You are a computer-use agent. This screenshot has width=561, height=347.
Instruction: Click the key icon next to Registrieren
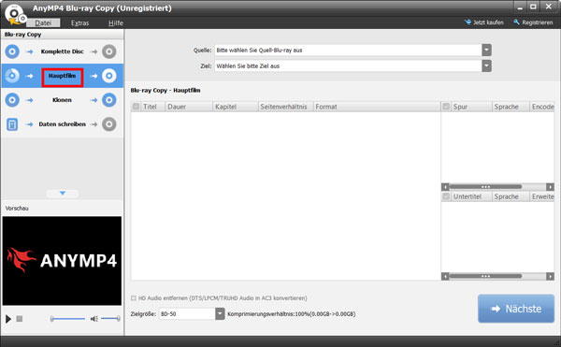point(516,22)
